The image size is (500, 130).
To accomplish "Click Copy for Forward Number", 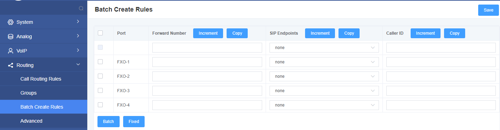I will [x=237, y=33].
